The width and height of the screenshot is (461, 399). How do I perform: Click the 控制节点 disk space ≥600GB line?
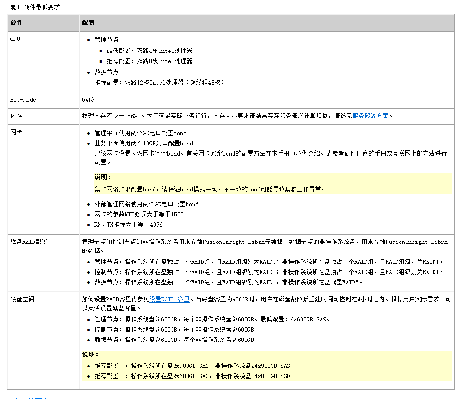point(174,330)
